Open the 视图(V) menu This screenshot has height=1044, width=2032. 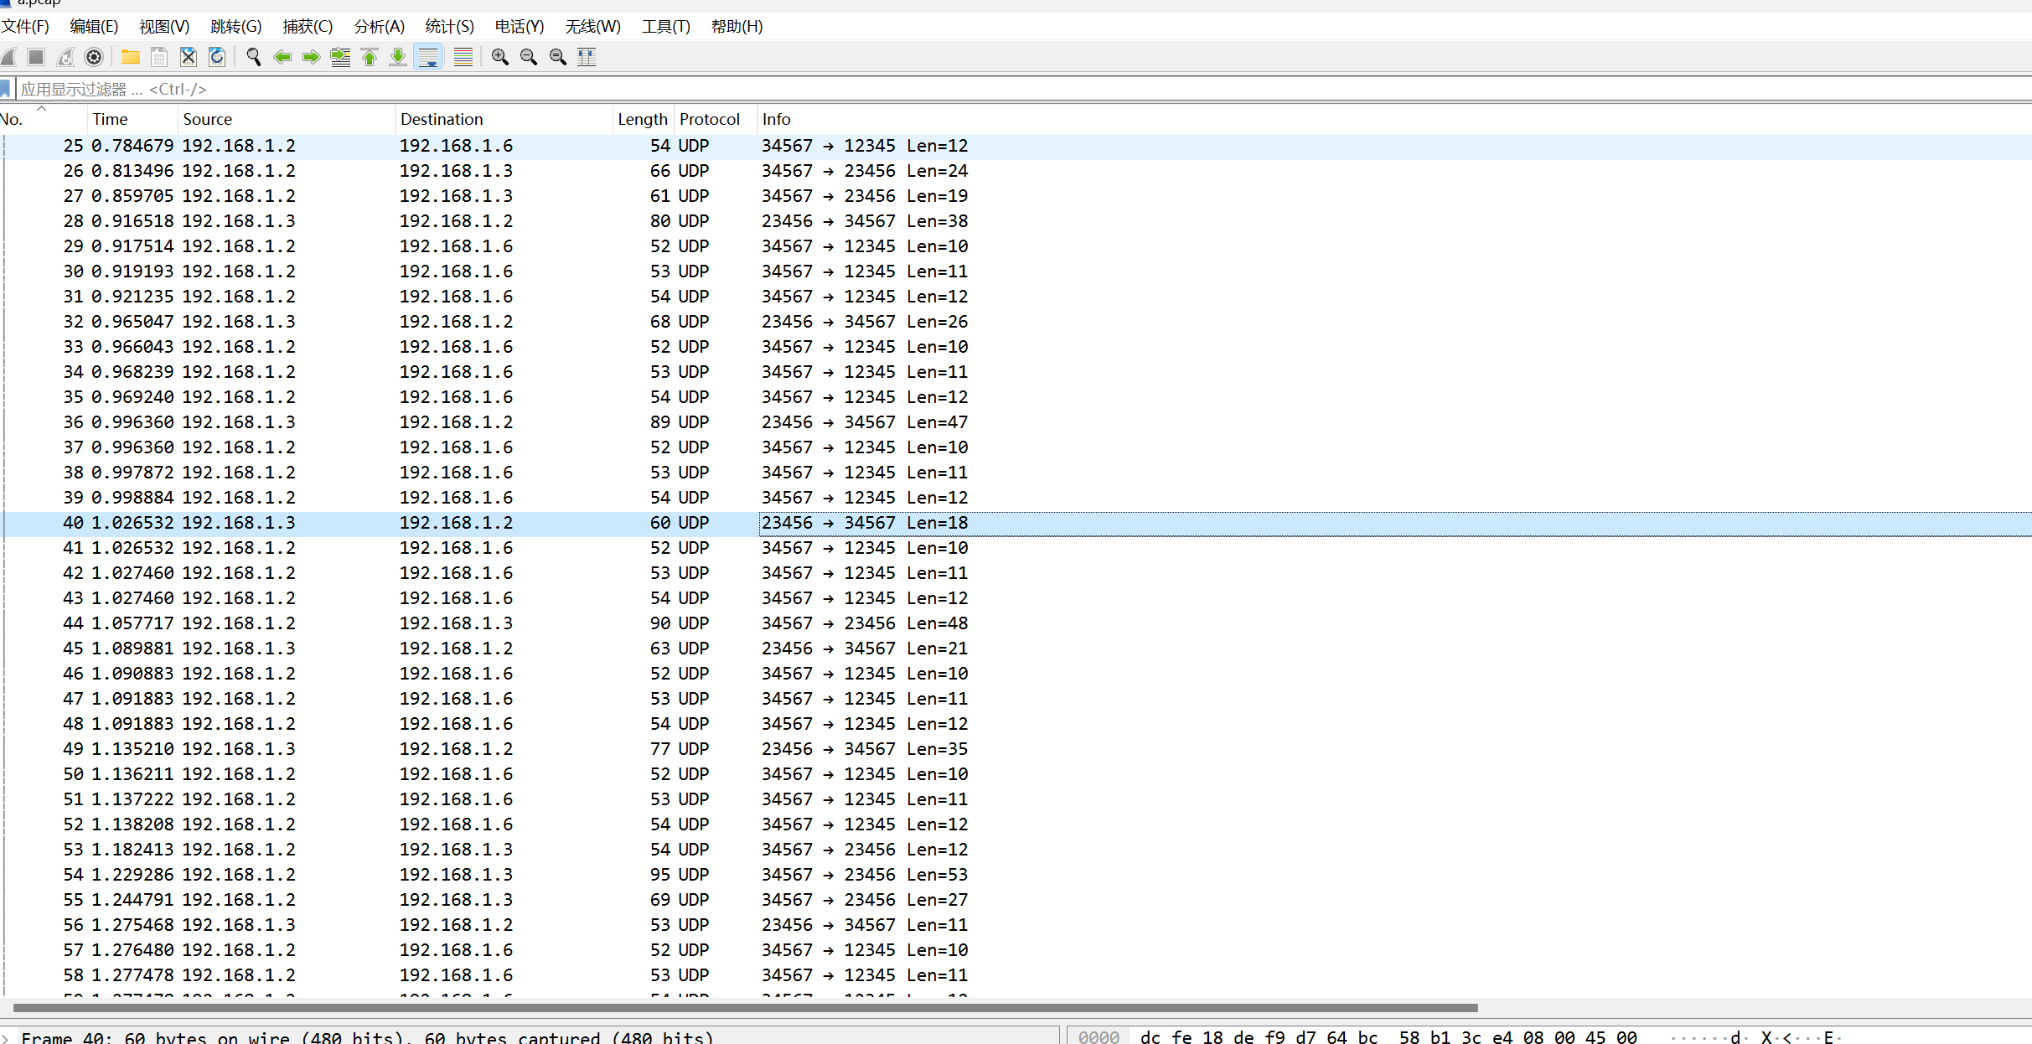[164, 27]
